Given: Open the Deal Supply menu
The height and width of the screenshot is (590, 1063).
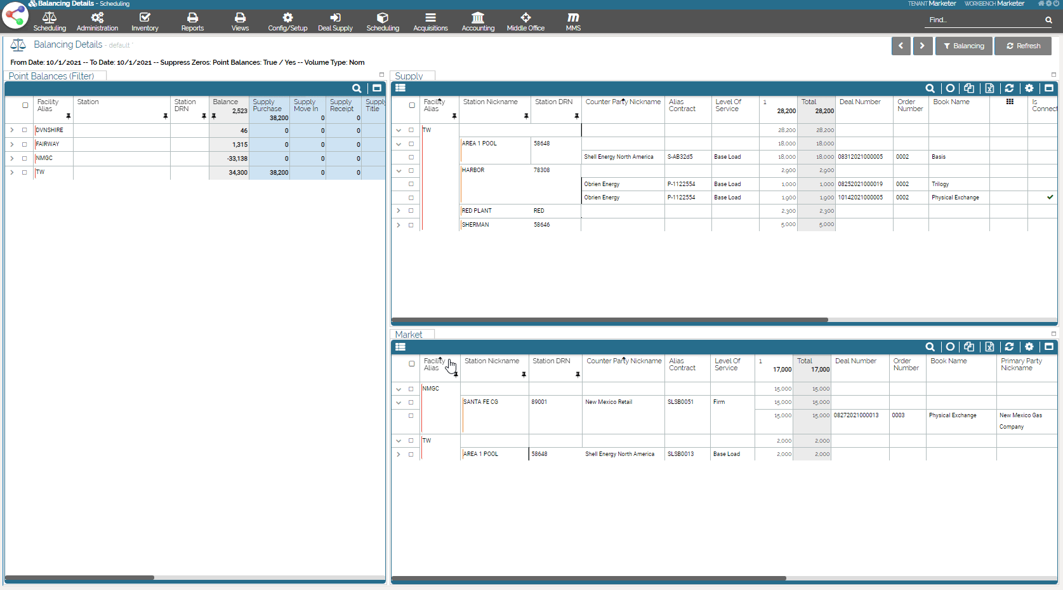Looking at the screenshot, I should coord(335,21).
